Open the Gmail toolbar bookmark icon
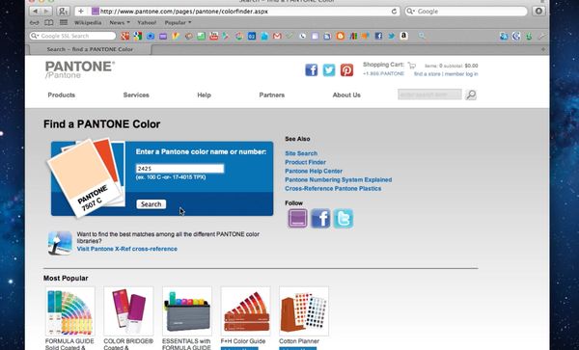The height and width of the screenshot is (350, 579). (x=277, y=36)
